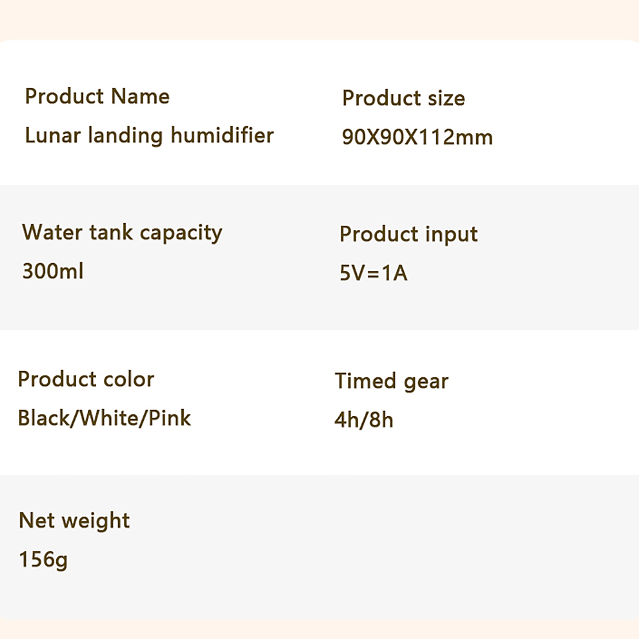Click the word "Black" in colors
Viewport: 639px width, 639px height.
click(x=44, y=418)
